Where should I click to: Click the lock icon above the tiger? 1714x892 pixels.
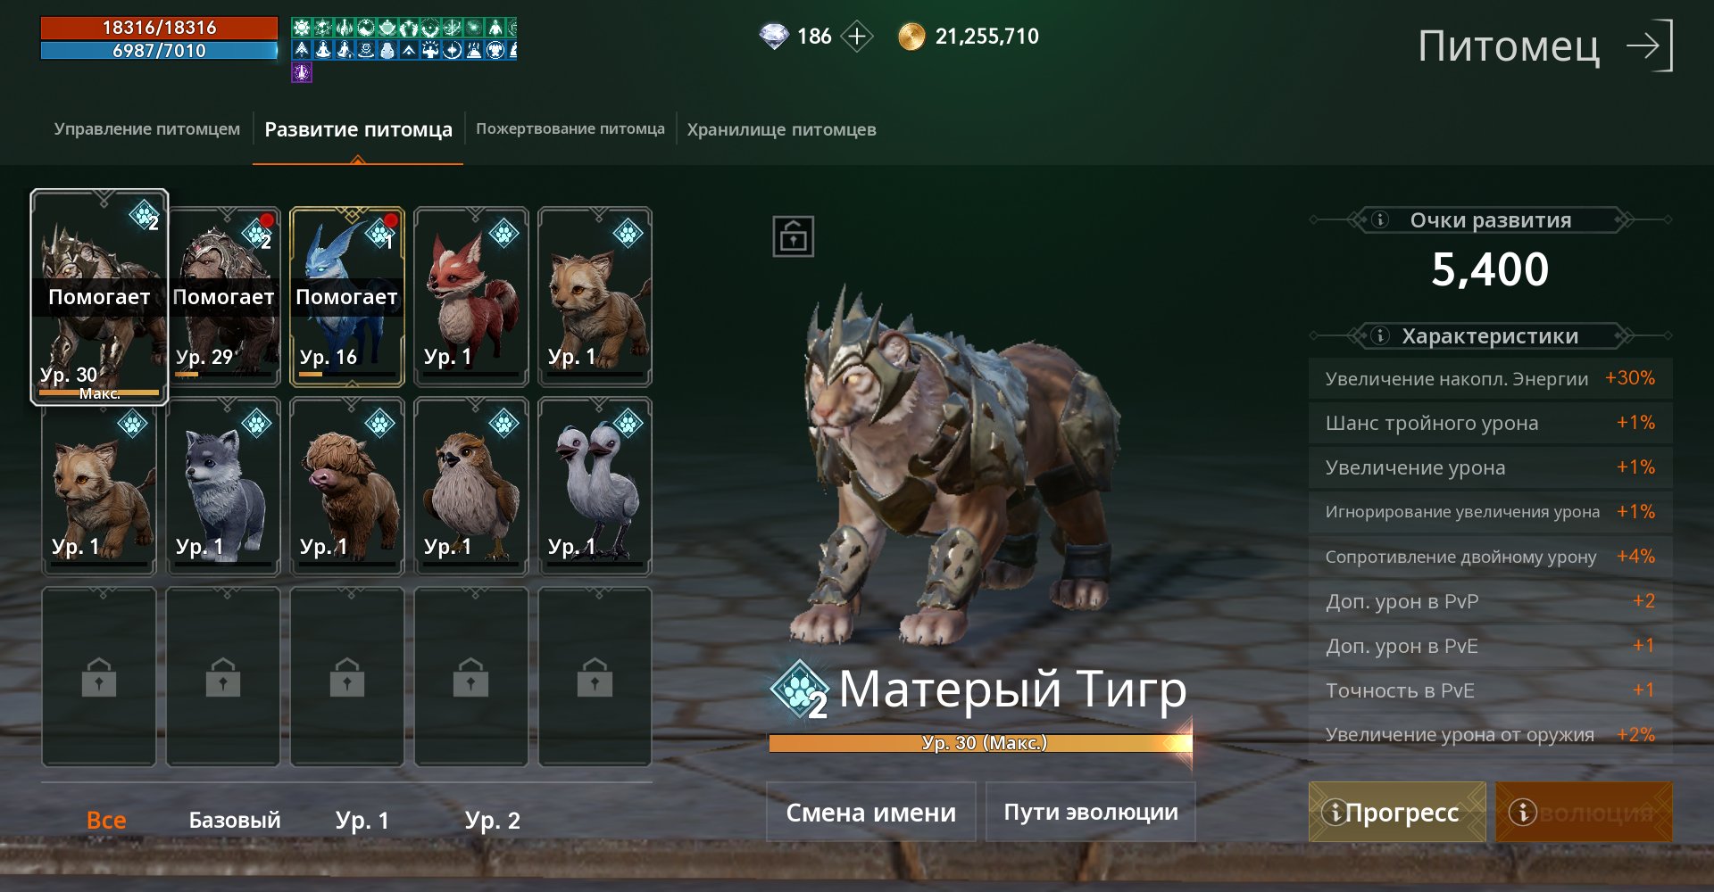point(793,236)
